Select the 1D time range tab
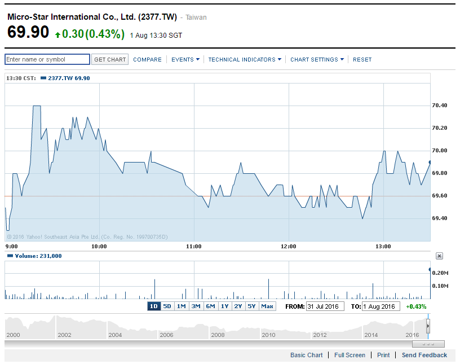Screen dimensions: 460x364 (x=154, y=306)
